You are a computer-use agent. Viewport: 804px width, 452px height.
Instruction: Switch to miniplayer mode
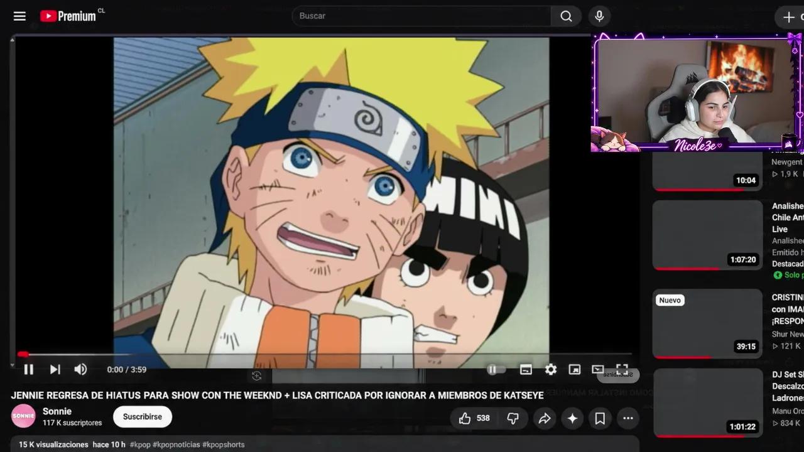pos(574,370)
